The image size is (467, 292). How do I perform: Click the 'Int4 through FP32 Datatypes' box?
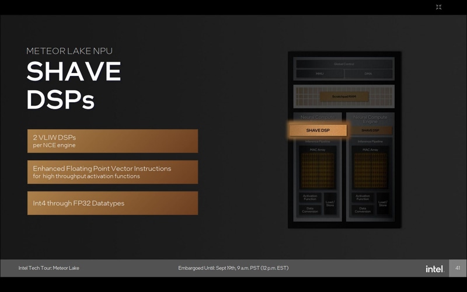click(x=113, y=203)
